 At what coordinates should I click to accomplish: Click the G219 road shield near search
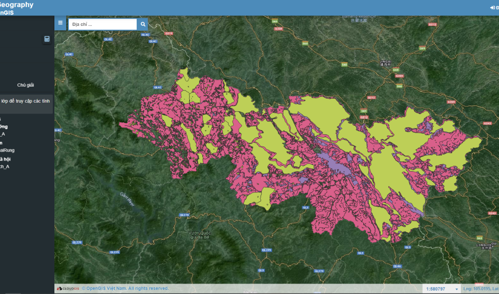point(169,33)
